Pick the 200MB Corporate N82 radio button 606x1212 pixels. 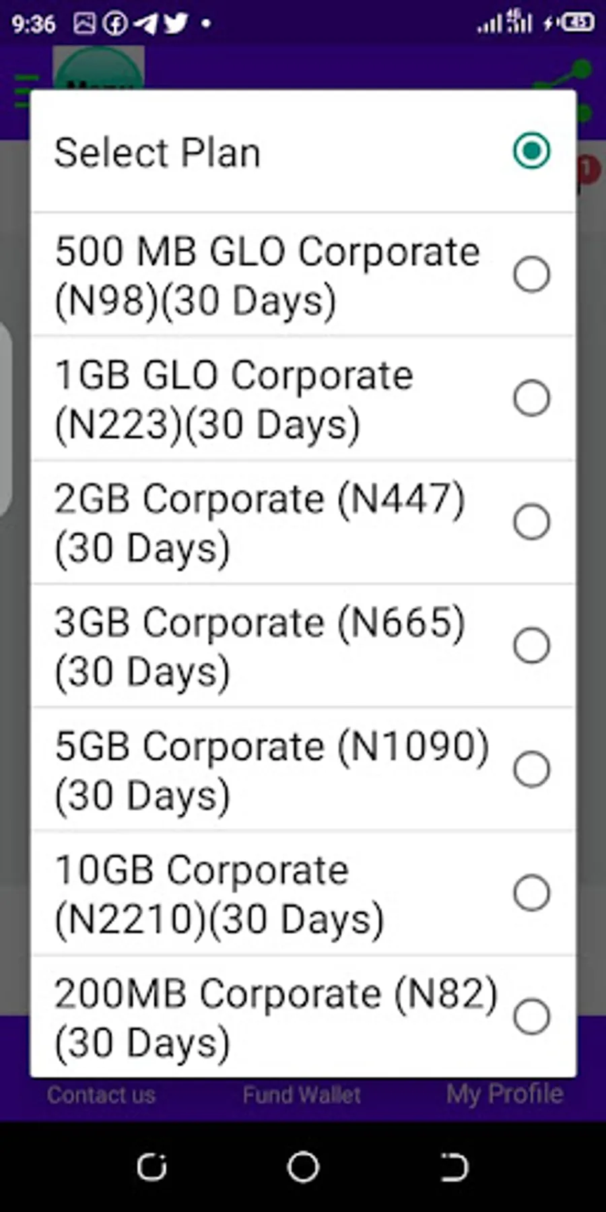pyautogui.click(x=531, y=1016)
